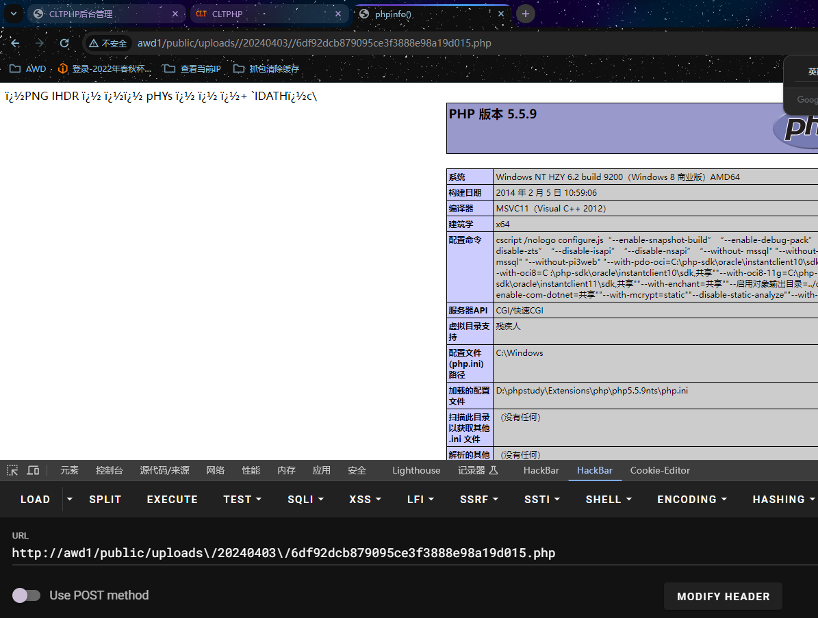Expand the arrow next to LOAD
Viewport: 818px width, 618px height.
pos(69,500)
